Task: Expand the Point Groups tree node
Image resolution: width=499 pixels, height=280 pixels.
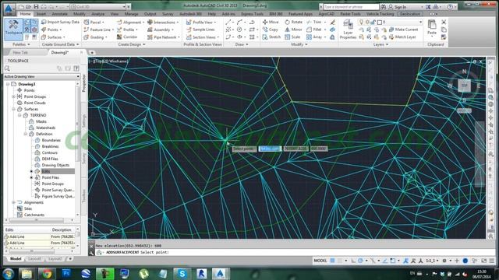Action: click(x=14, y=96)
